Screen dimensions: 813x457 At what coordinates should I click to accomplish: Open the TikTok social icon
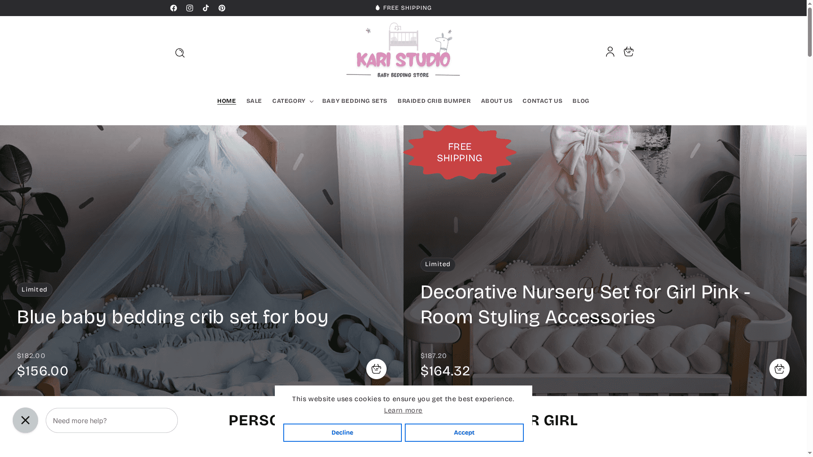206,8
